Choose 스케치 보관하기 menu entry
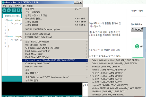Screen dimensions: 146x97 coord(55,12)
